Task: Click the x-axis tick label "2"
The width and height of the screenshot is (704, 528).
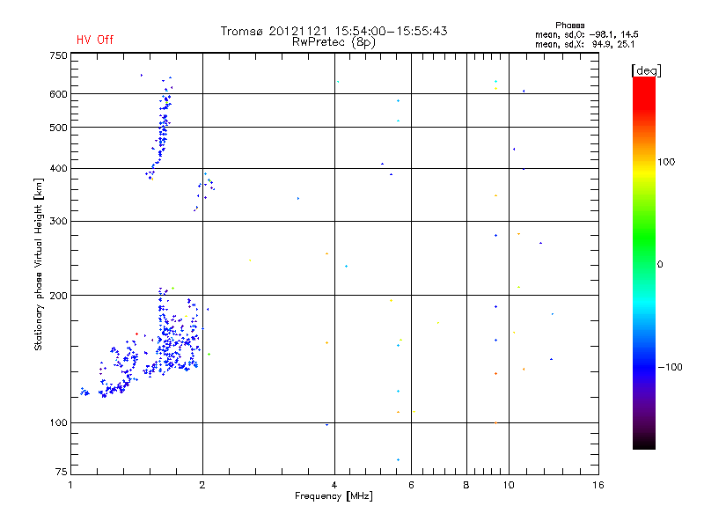Action: 202,485
